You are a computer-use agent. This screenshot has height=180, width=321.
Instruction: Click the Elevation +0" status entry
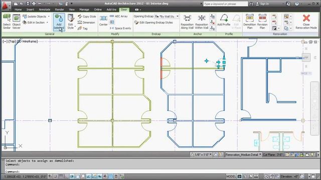tap(289, 176)
